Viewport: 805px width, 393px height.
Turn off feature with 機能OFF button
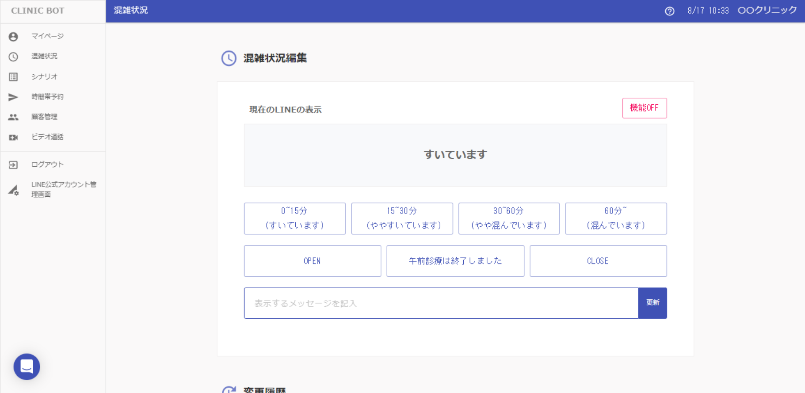pyautogui.click(x=644, y=108)
